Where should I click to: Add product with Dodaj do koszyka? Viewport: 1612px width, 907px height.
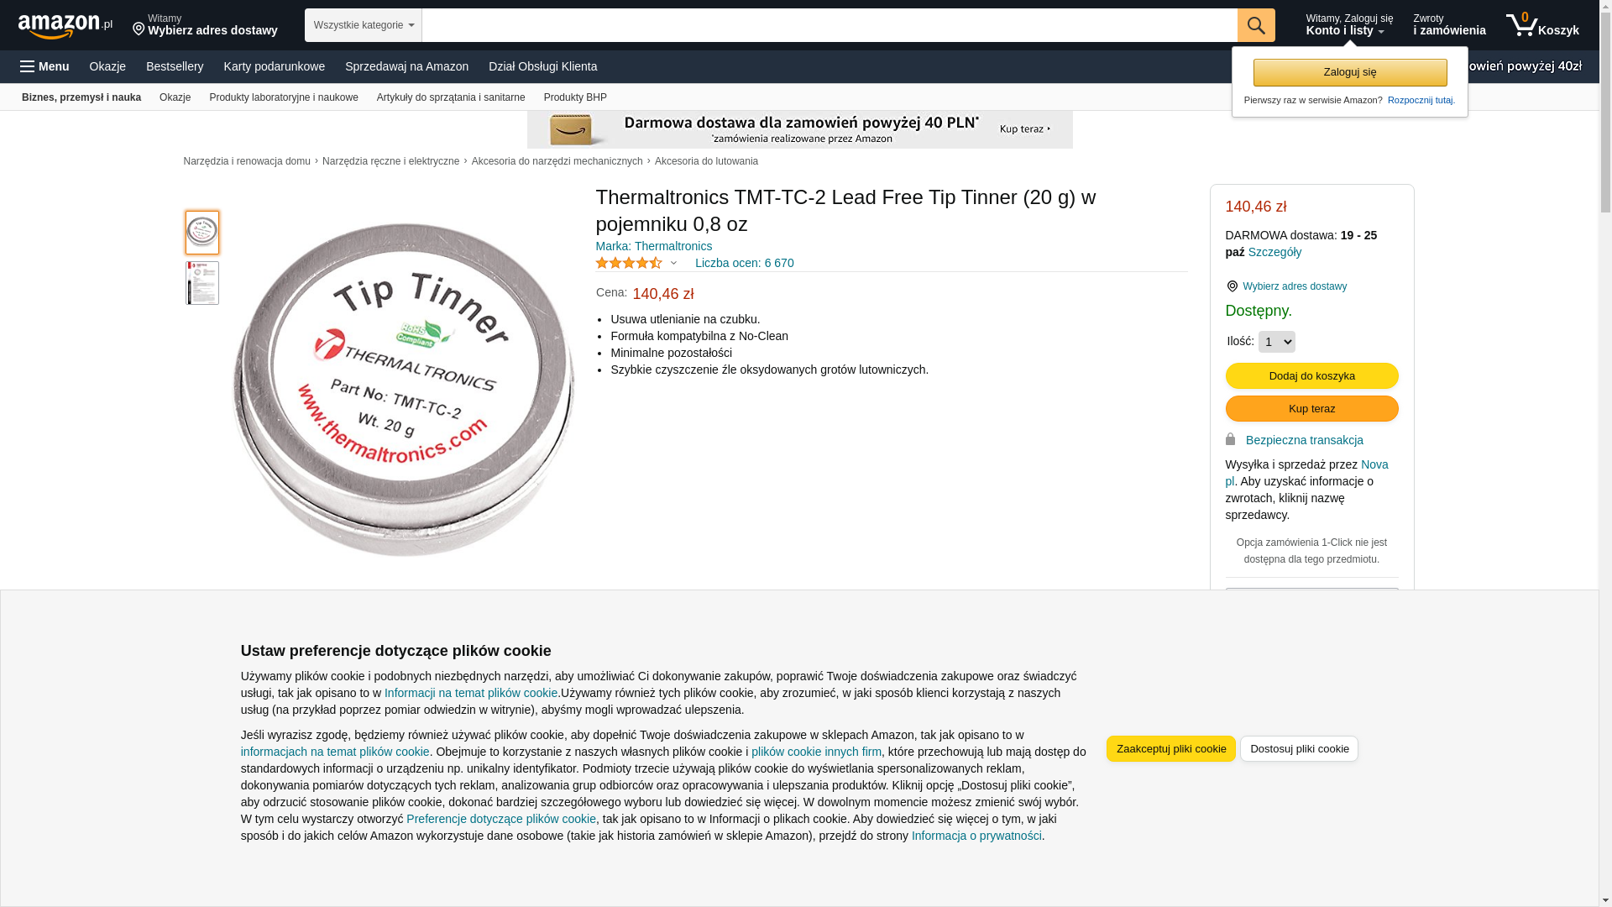tap(1311, 375)
